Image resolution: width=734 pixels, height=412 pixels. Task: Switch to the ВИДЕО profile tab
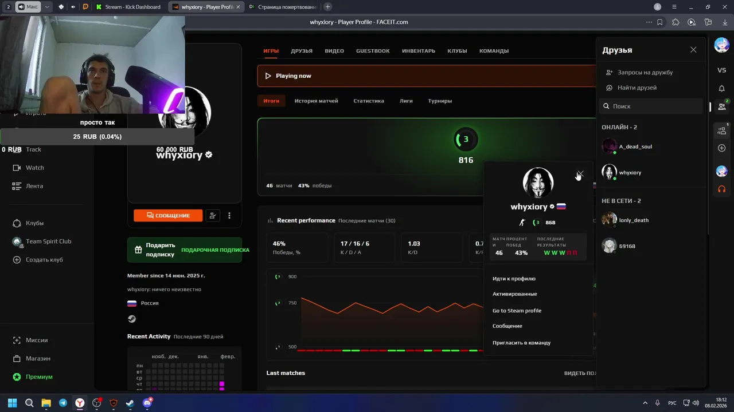pos(334,51)
